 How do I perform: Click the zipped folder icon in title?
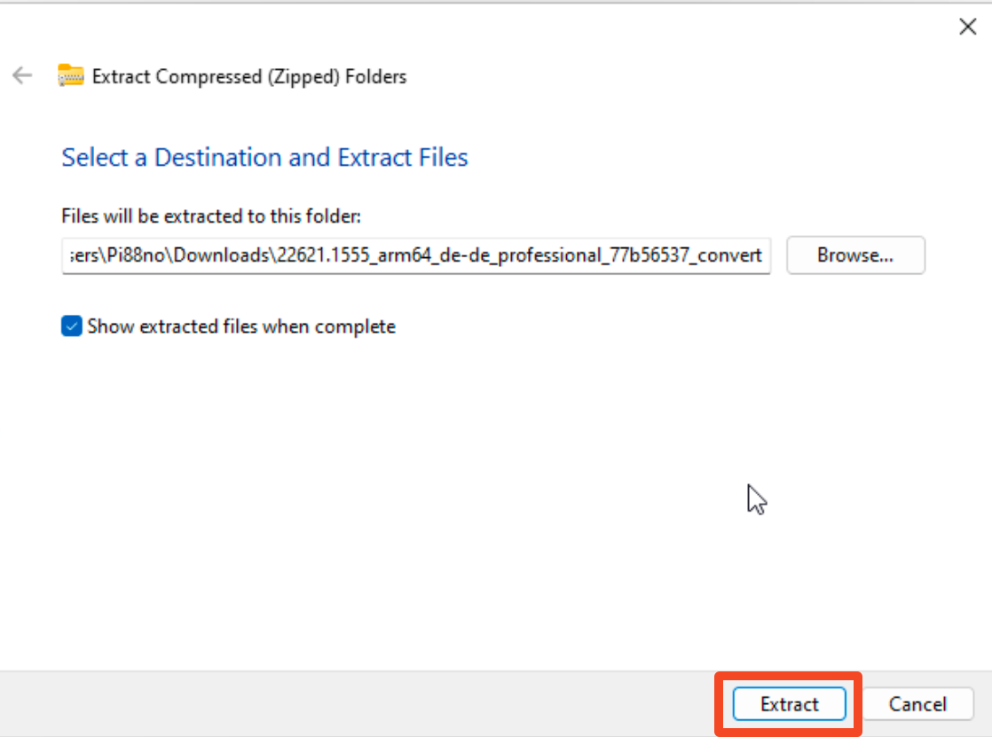click(x=70, y=76)
